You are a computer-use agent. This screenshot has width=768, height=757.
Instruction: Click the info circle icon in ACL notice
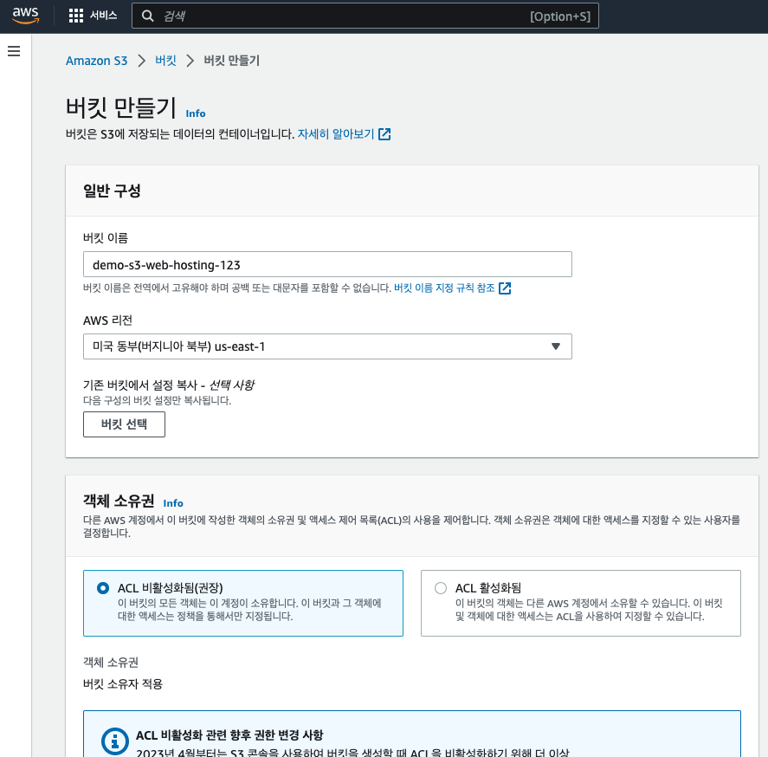(x=114, y=741)
